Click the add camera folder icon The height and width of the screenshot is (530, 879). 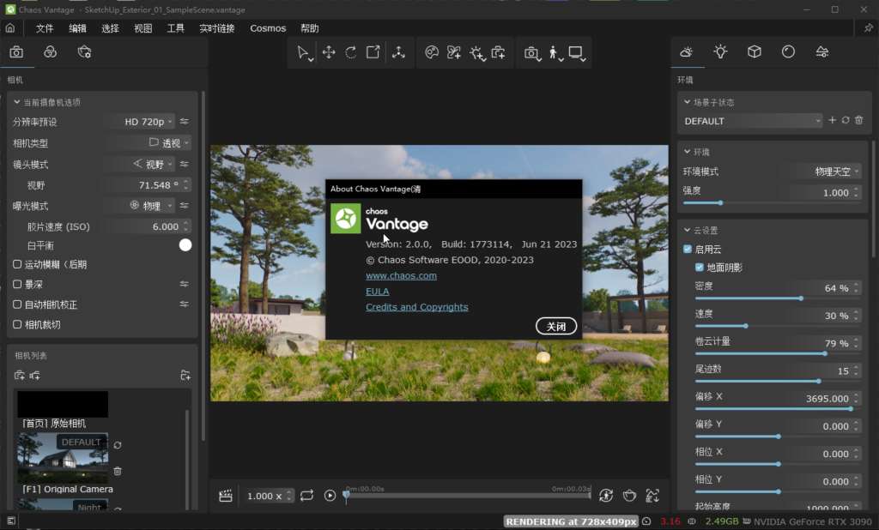185,376
